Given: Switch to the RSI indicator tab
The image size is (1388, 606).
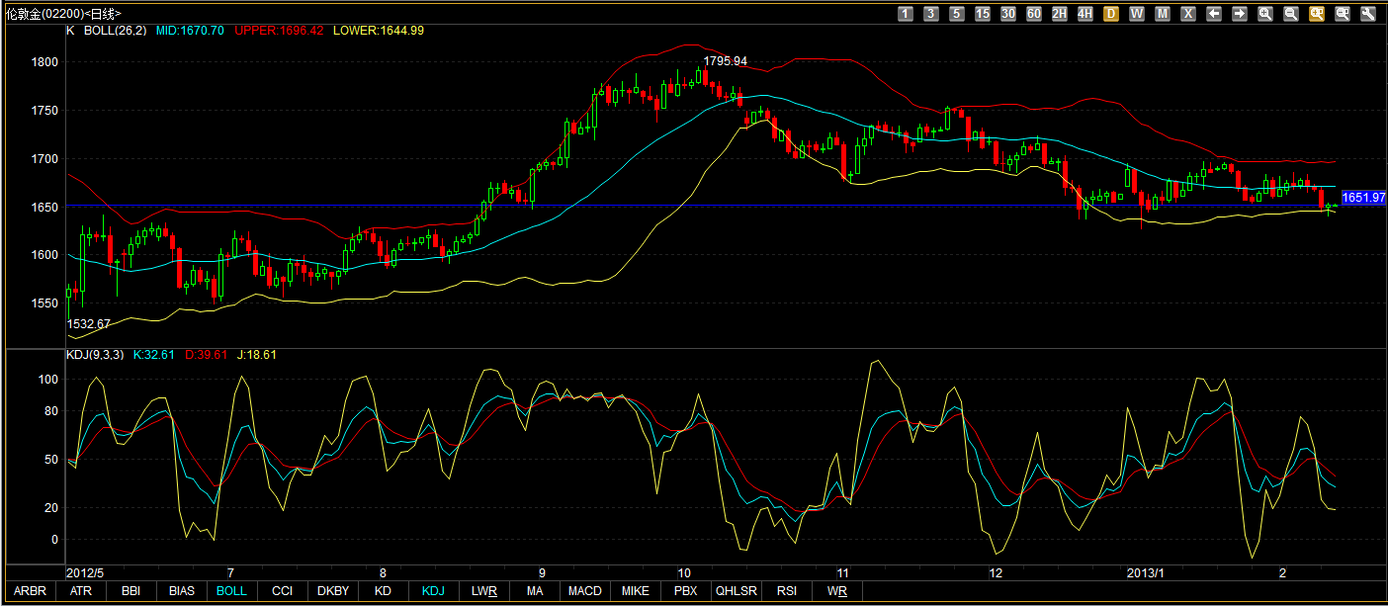Looking at the screenshot, I should [786, 591].
